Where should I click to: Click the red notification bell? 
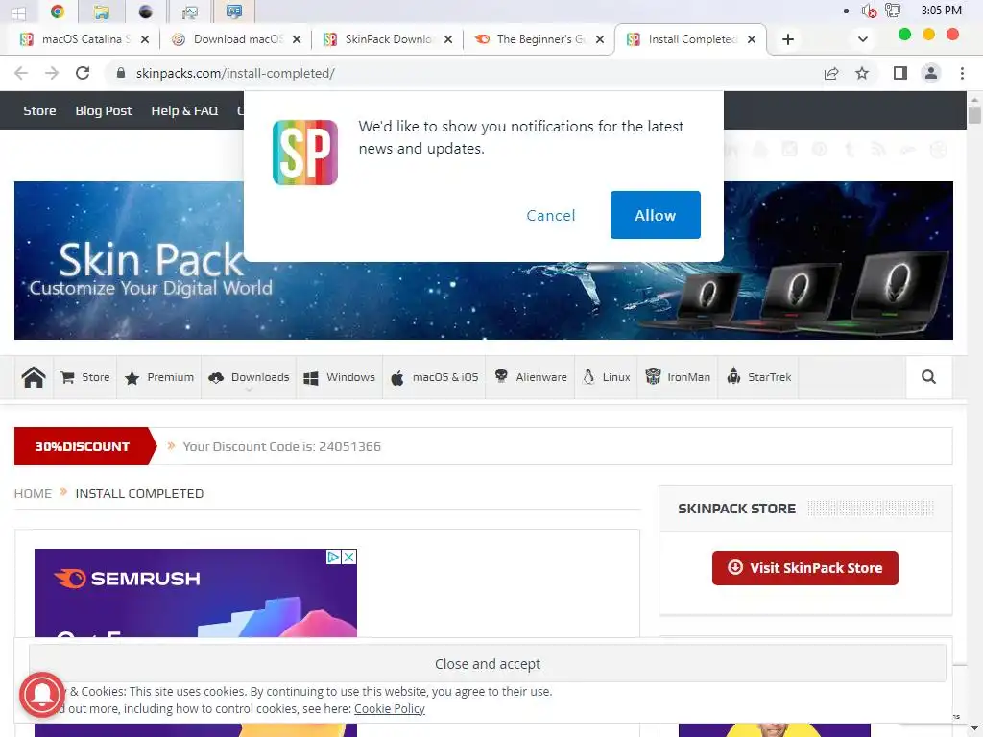point(42,694)
